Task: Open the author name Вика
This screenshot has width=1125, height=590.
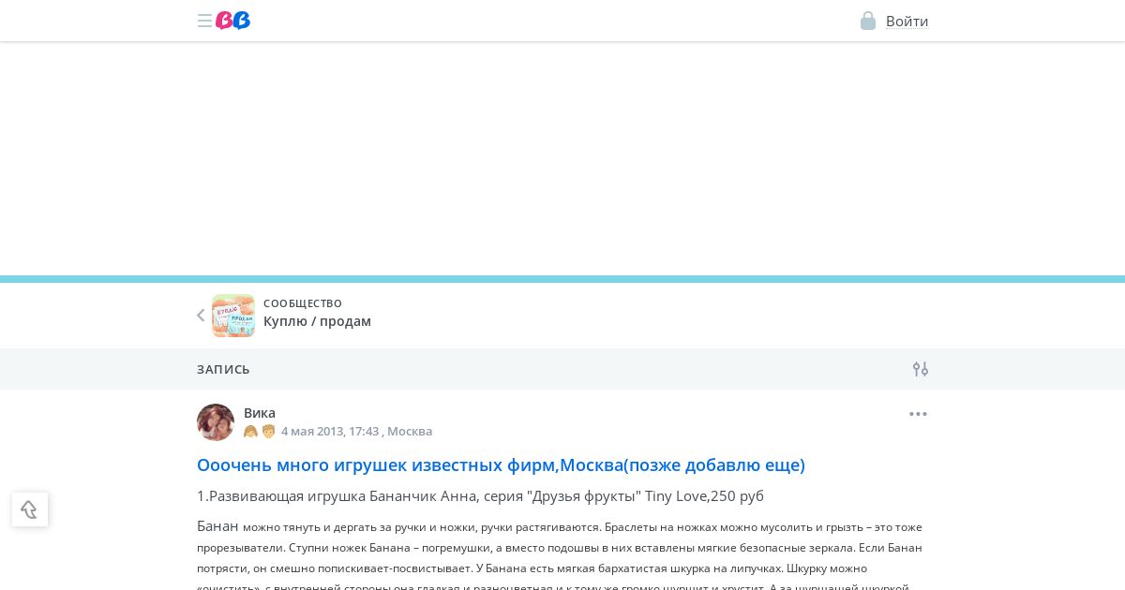Action: click(260, 413)
